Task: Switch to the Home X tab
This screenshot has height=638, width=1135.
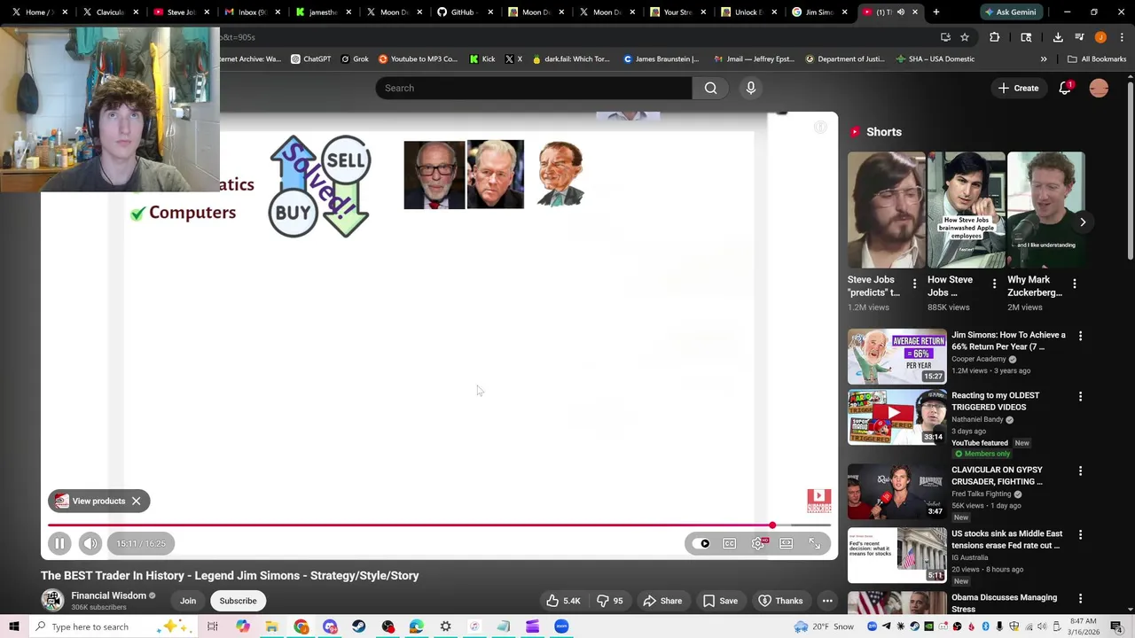Action: pyautogui.click(x=38, y=12)
